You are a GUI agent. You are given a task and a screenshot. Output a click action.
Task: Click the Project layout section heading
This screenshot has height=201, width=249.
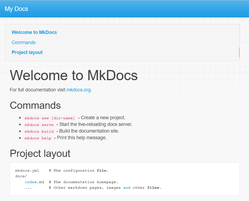pos(40,153)
